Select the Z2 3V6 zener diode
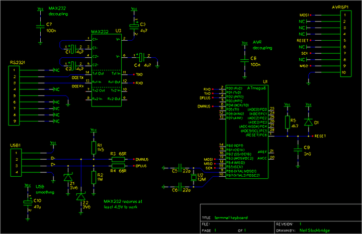The width and height of the screenshot is (362, 234). tap(80, 197)
